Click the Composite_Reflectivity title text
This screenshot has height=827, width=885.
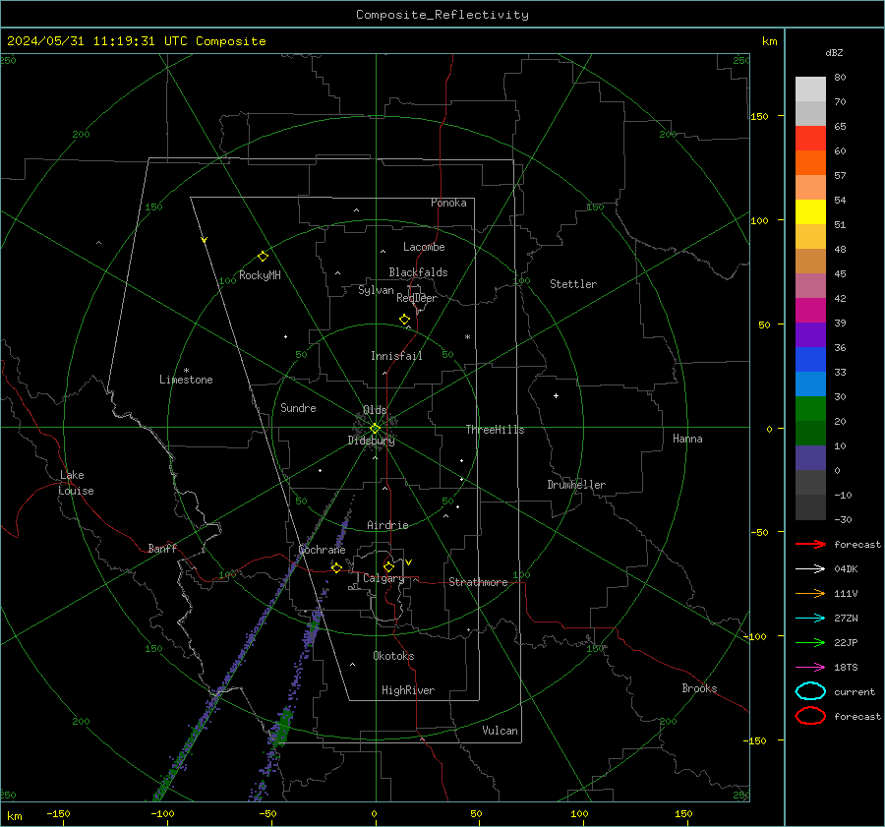[442, 15]
